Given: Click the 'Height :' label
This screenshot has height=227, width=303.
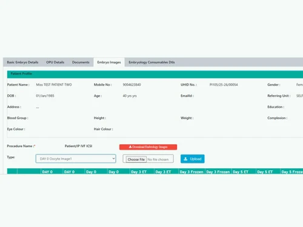Looking at the screenshot, I should coord(100,118).
